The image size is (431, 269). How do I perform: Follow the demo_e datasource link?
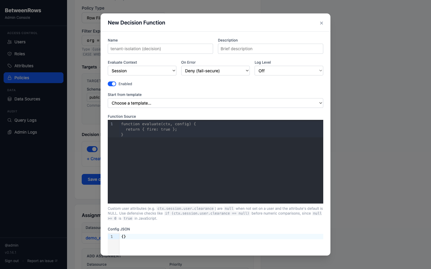(93, 238)
